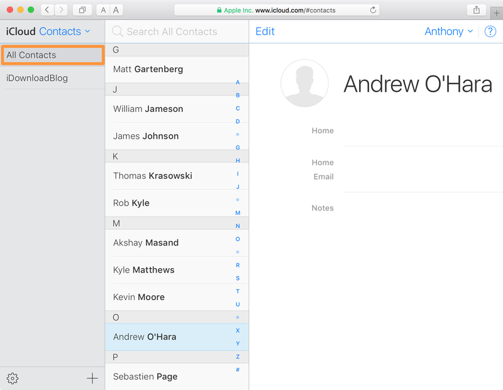This screenshot has width=503, height=390.
Task: Jump to letter Z in the index
Action: pyautogui.click(x=238, y=357)
